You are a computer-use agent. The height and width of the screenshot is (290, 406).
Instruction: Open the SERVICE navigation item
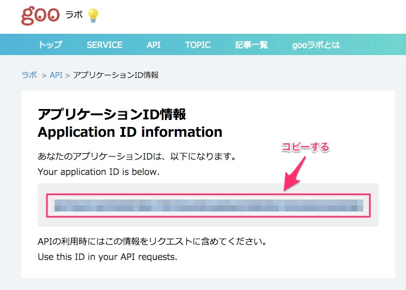click(104, 45)
